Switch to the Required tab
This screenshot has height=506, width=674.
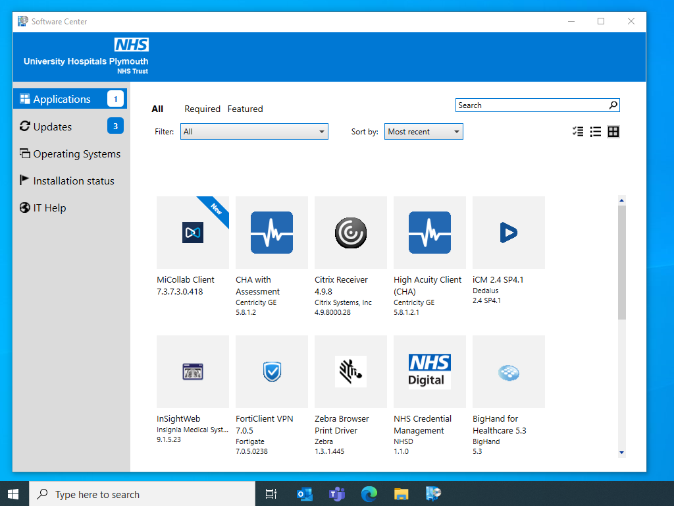pyautogui.click(x=203, y=109)
